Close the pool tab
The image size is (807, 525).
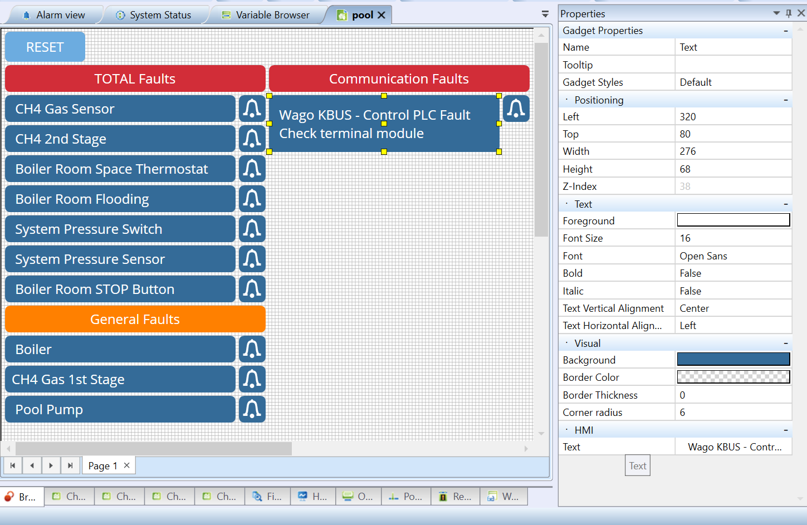point(382,15)
